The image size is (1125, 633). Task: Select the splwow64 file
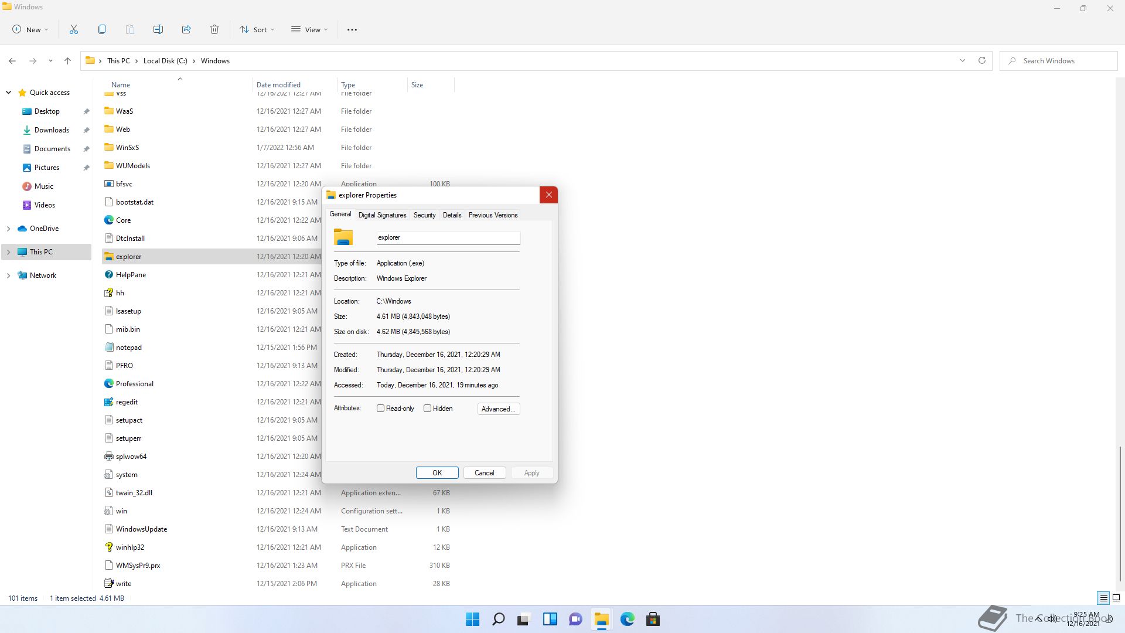pyautogui.click(x=131, y=457)
